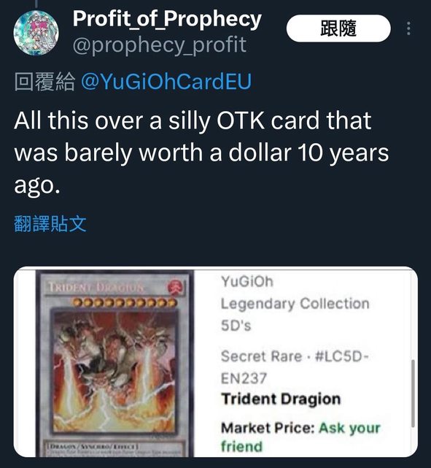Select the tweet text about silly OTK card
This screenshot has height=468, width=431.
(201, 153)
